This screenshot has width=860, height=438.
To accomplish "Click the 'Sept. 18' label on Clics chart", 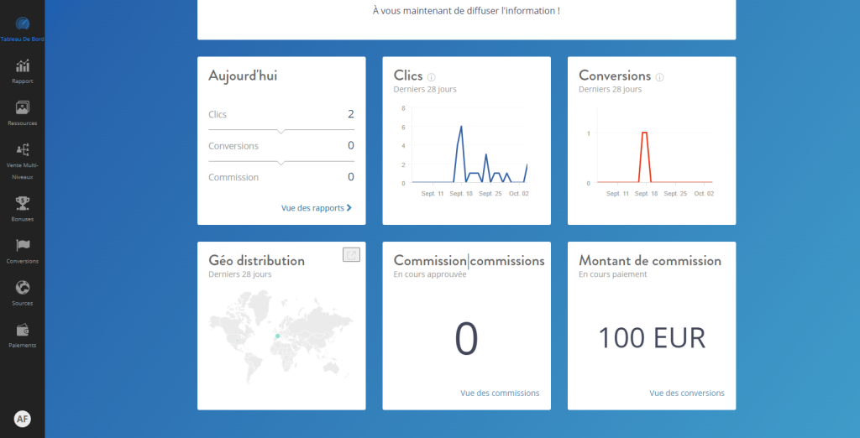I will [x=461, y=194].
